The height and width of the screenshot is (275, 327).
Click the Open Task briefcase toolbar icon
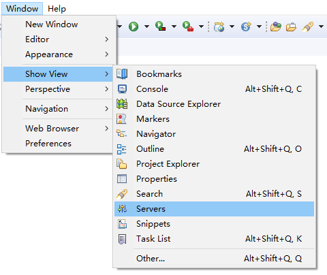tap(291, 27)
